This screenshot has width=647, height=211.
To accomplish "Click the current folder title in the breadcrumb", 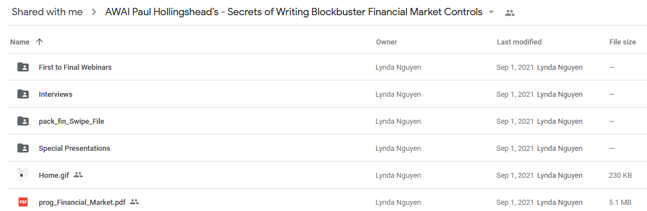I will pyautogui.click(x=294, y=12).
